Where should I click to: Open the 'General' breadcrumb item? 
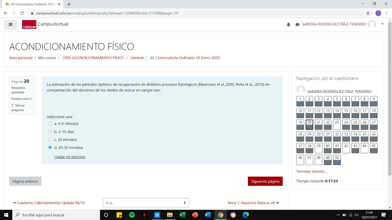[137, 58]
